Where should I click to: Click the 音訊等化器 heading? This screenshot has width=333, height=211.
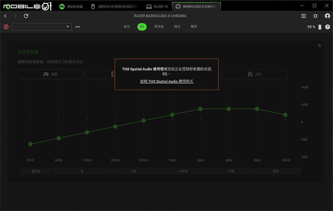click(28, 52)
